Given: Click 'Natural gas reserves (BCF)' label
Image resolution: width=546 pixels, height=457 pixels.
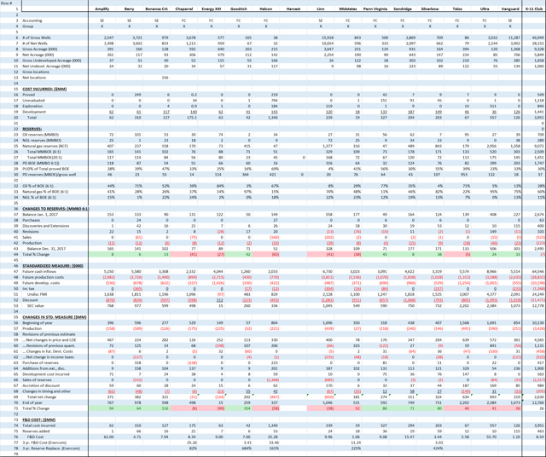Looking at the screenshot, I should (x=45, y=146).
